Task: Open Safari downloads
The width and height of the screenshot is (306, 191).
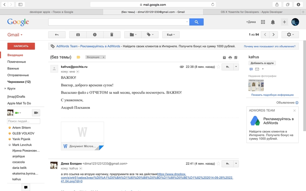Action: click(298, 4)
